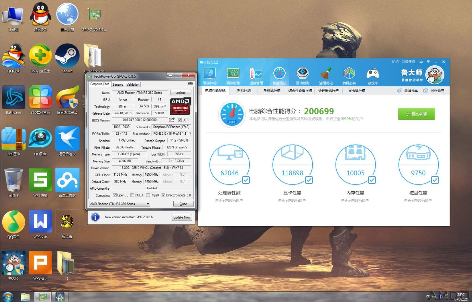Uncheck the 内存性能 test checkbox
472x302 pixels.
tap(372, 180)
